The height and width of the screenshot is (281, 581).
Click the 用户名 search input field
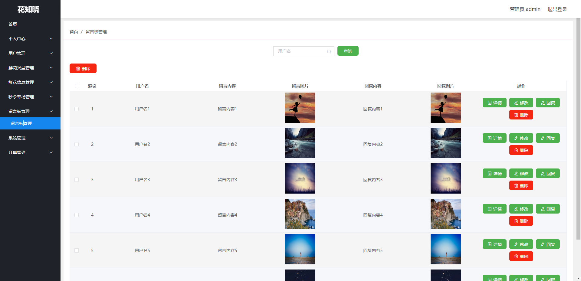[x=304, y=51]
